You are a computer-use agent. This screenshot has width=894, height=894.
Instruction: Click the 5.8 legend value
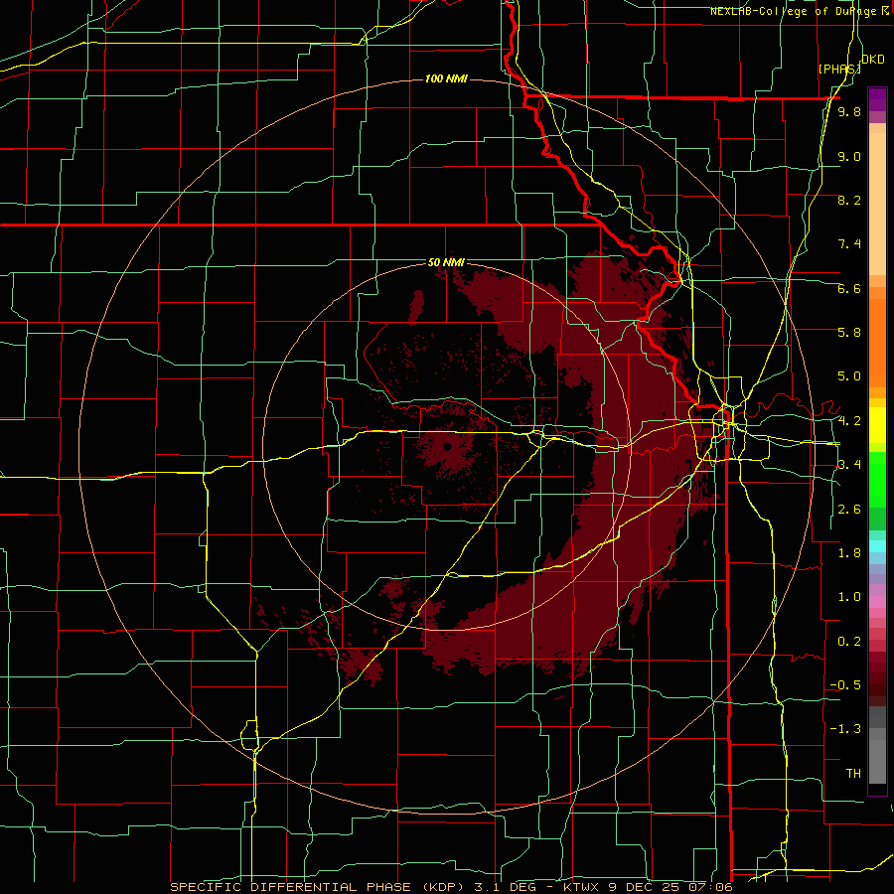pyautogui.click(x=849, y=332)
